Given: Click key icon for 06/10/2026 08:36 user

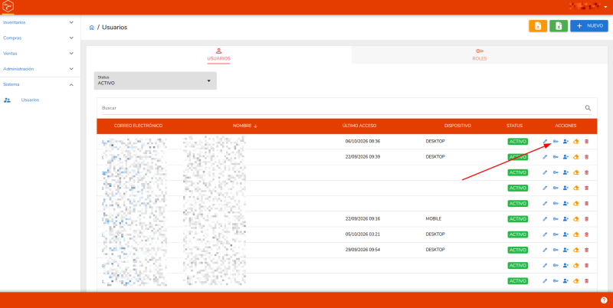Looking at the screenshot, I should pos(556,142).
